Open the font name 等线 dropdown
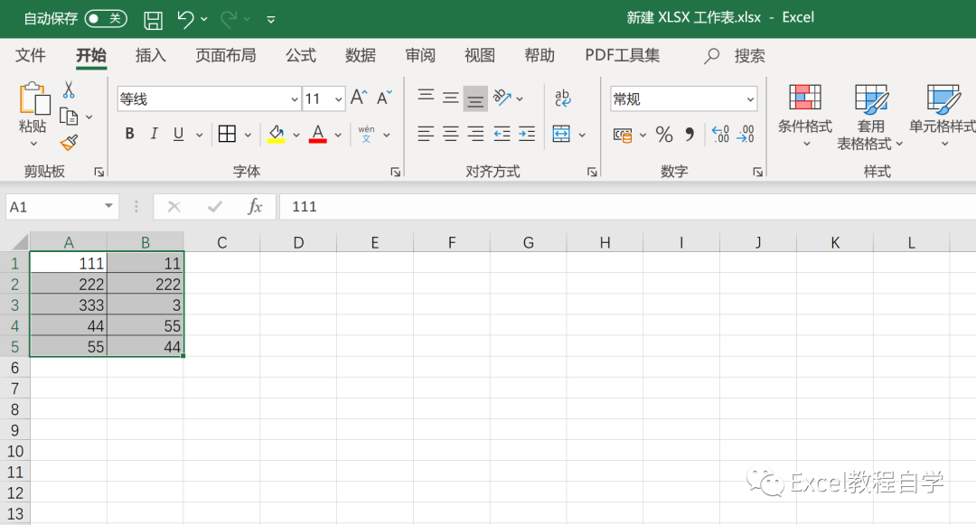The image size is (976, 525). 295,98
